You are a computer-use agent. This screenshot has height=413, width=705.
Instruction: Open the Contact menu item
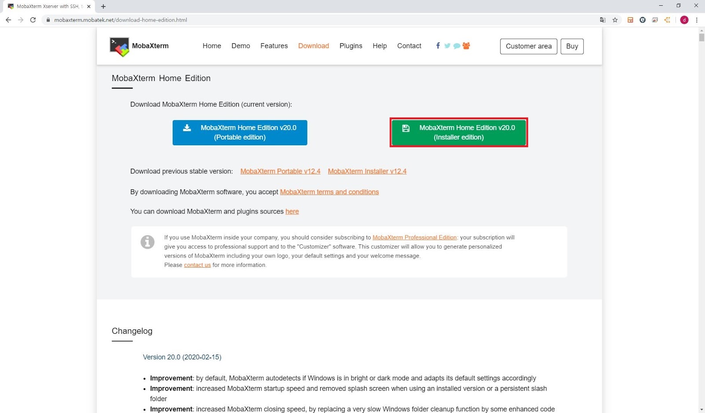pos(409,46)
